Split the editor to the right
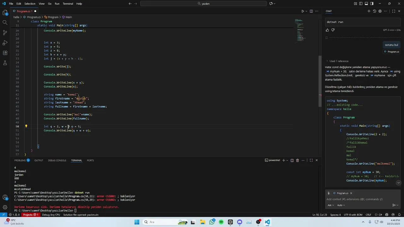The width and height of the screenshot is (404, 227). pos(311,11)
